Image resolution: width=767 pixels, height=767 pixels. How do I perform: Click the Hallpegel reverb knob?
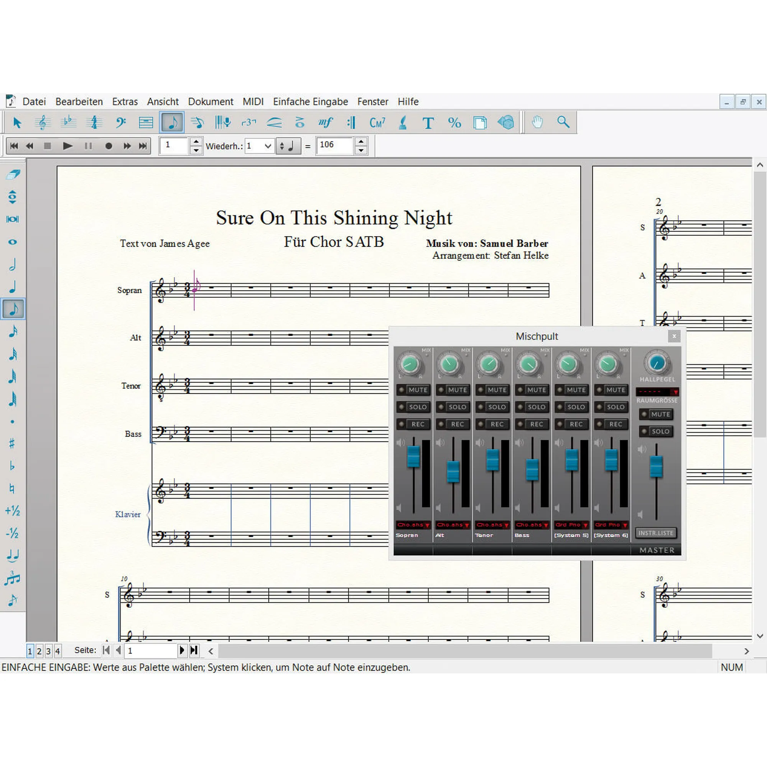coord(657,363)
